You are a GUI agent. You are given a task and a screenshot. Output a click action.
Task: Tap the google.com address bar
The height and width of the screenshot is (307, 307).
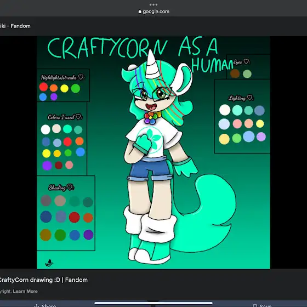point(153,12)
